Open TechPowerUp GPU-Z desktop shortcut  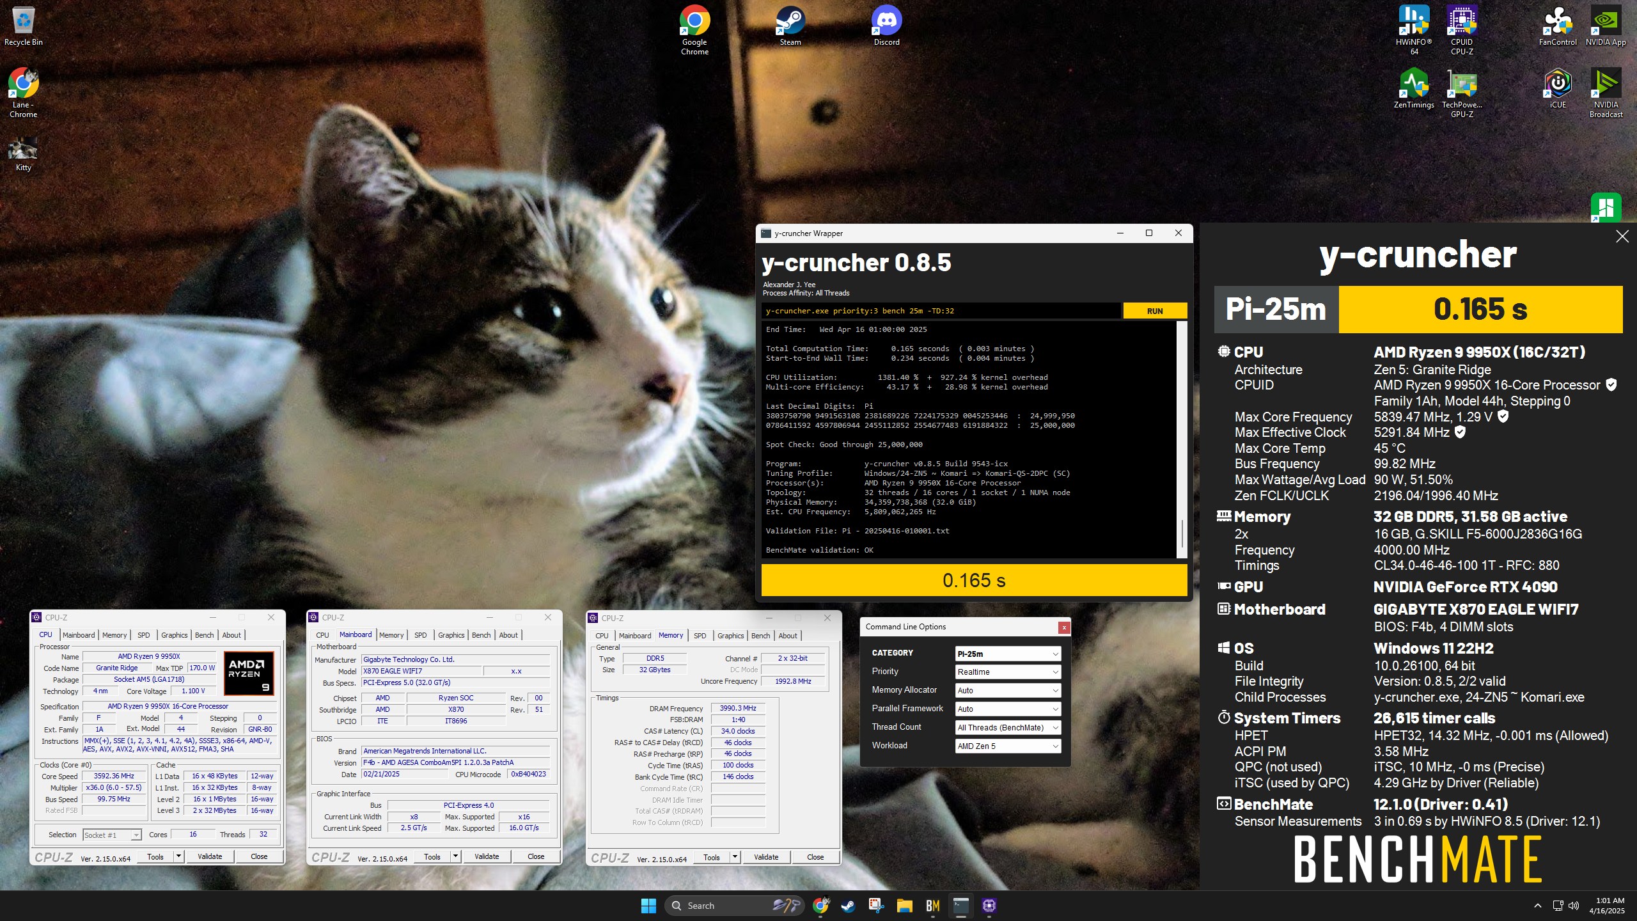(1462, 93)
